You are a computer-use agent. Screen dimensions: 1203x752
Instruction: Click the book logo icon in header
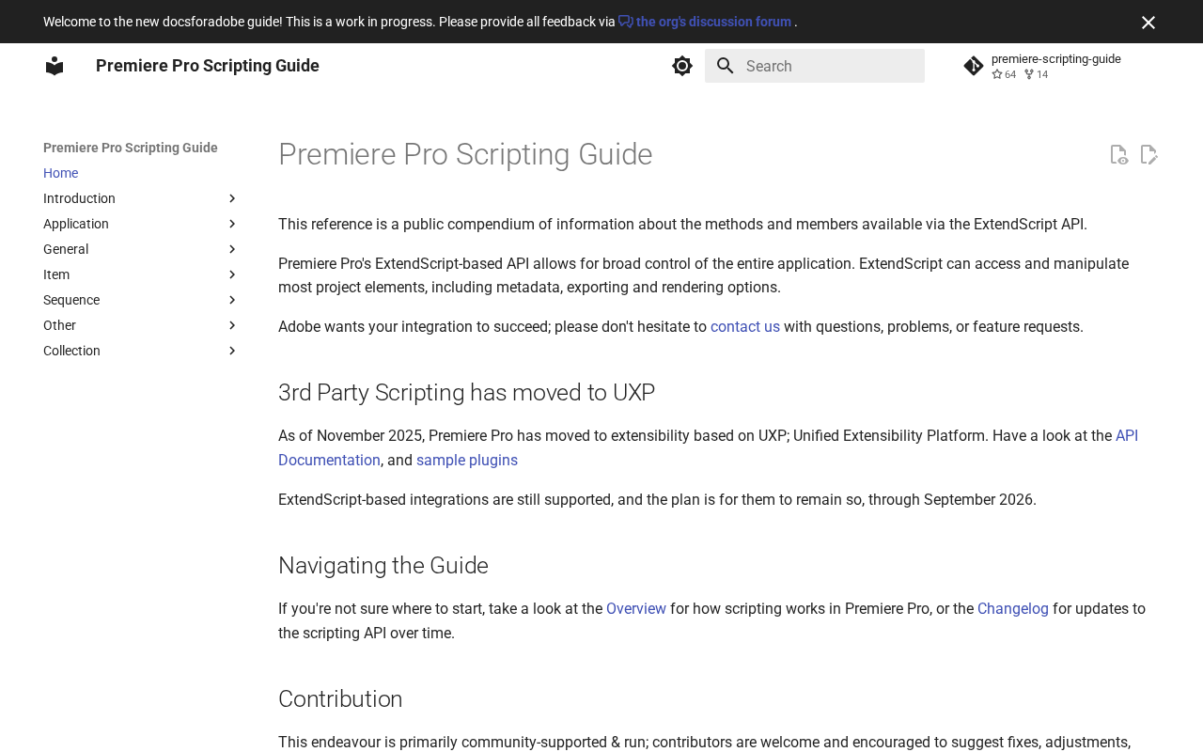click(55, 66)
